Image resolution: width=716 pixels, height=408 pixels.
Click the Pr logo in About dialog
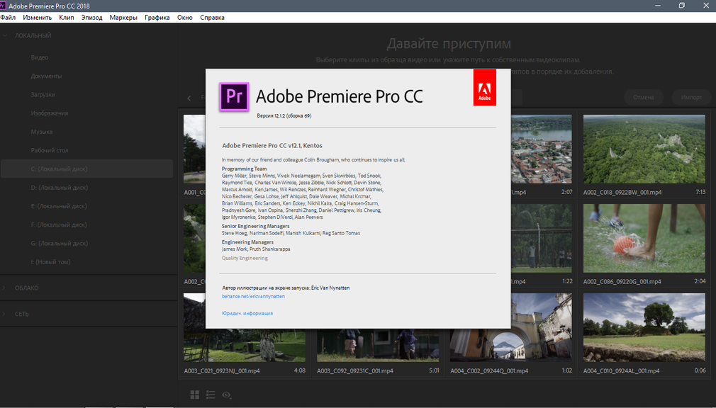click(x=234, y=97)
